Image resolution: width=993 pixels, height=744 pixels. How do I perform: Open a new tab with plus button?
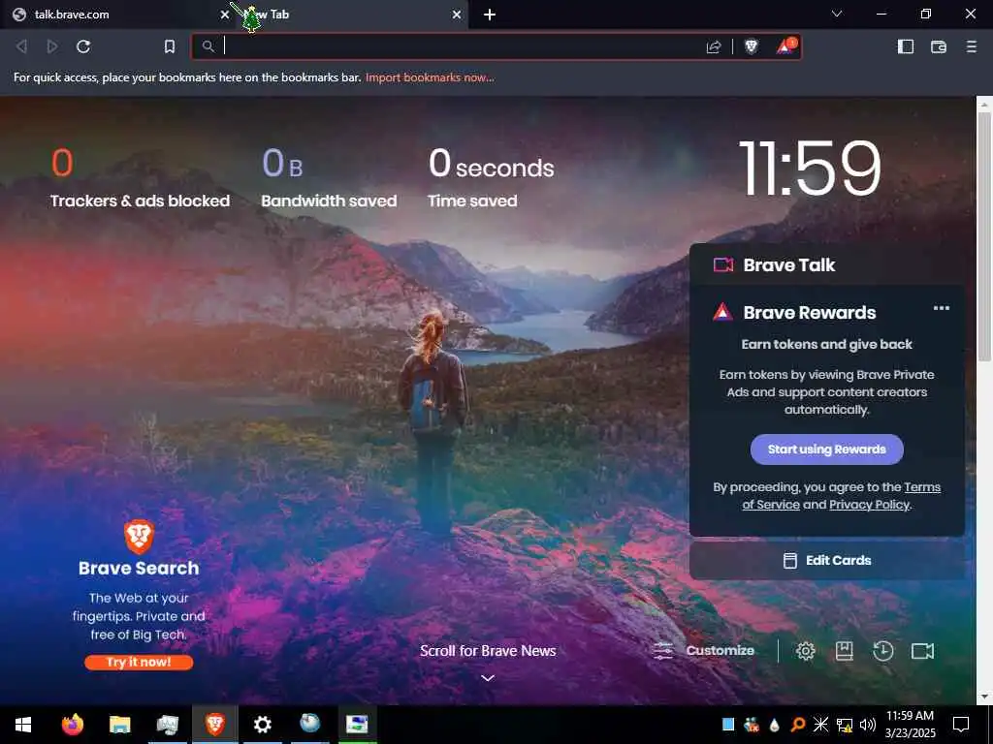[490, 15]
